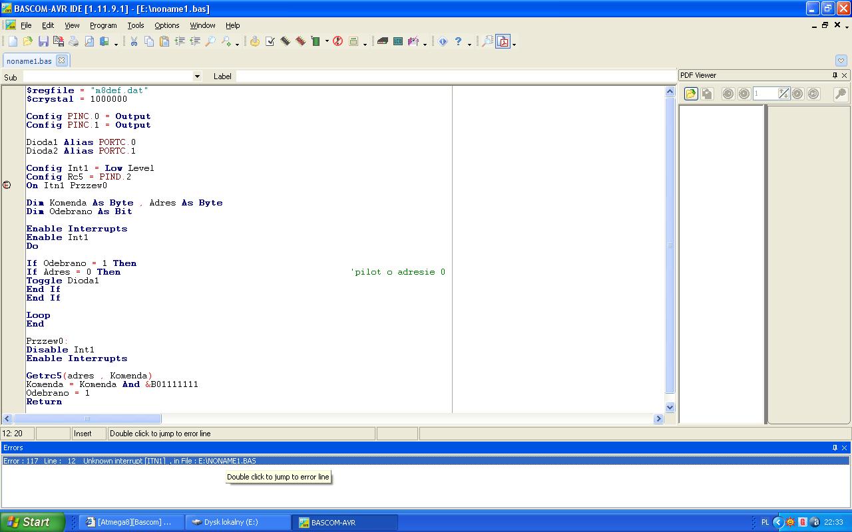Click the Find Next toolbar icon
852x532 pixels.
226,41
